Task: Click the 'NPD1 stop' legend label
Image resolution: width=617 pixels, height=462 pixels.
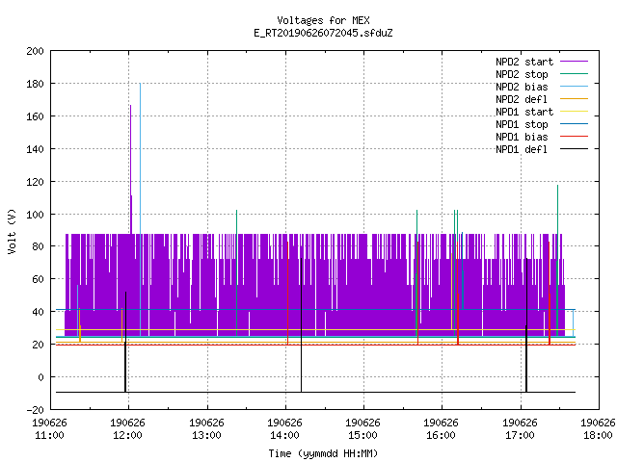Action: (x=522, y=124)
